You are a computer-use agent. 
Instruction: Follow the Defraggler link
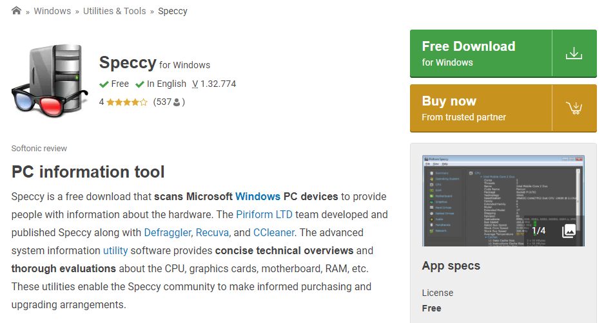[168, 232]
